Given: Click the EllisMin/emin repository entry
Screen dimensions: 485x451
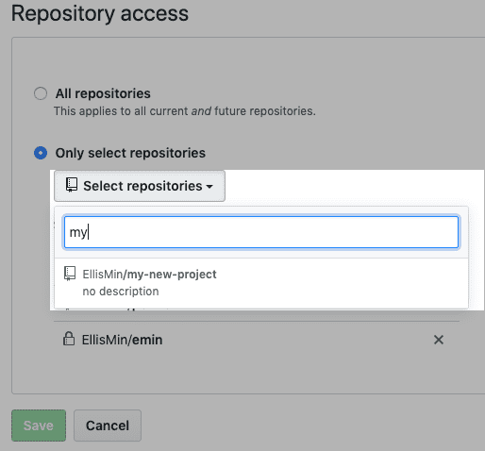Looking at the screenshot, I should (x=122, y=340).
